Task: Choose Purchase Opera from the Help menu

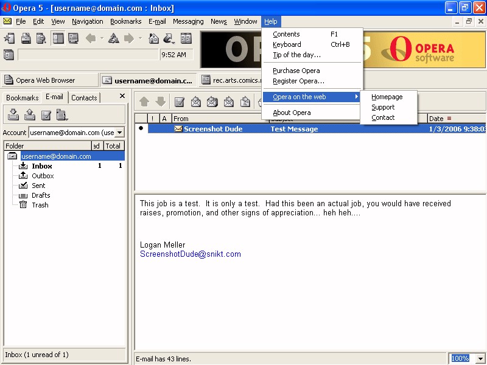Action: pos(312,71)
